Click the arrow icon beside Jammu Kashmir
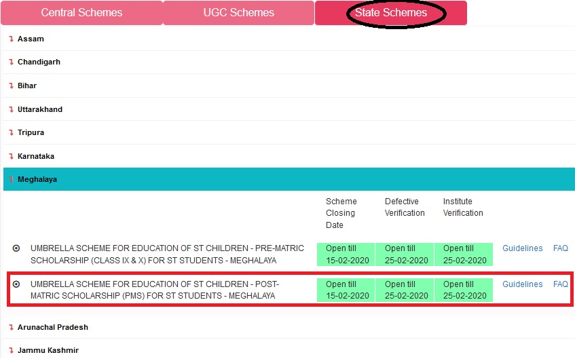The width and height of the screenshot is (575, 359). point(11,350)
